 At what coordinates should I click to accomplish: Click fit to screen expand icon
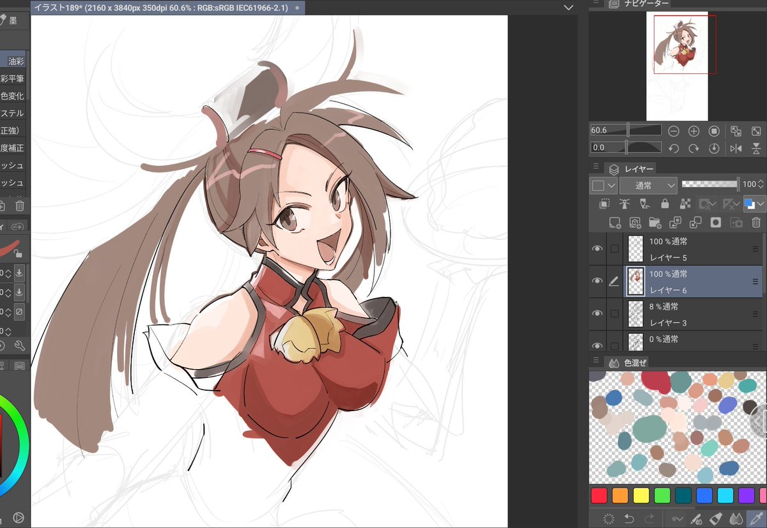[x=757, y=131]
